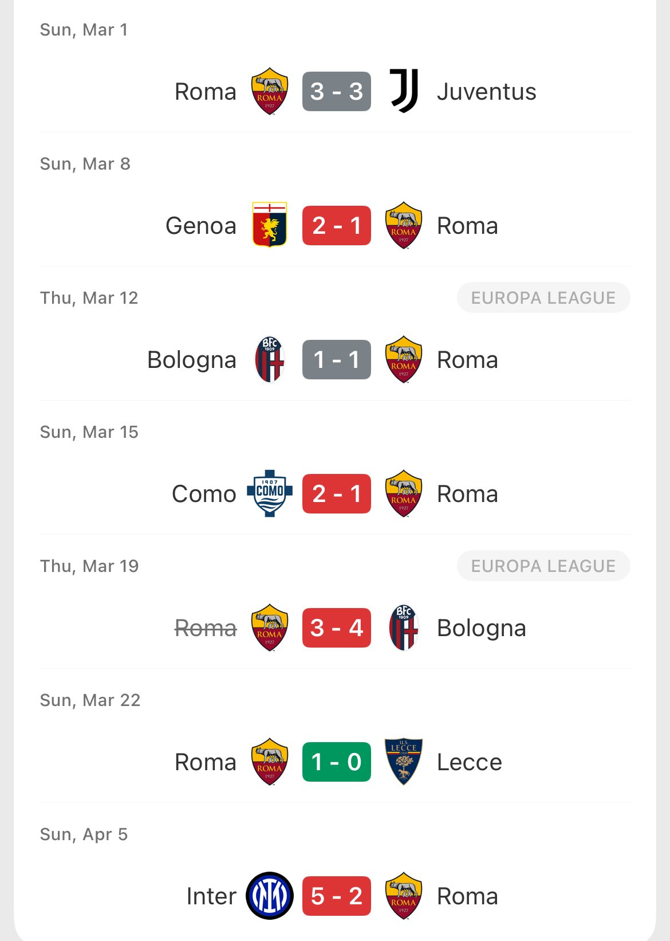Click Europa League tag on Mar 19
The image size is (670, 941).
pyautogui.click(x=543, y=566)
